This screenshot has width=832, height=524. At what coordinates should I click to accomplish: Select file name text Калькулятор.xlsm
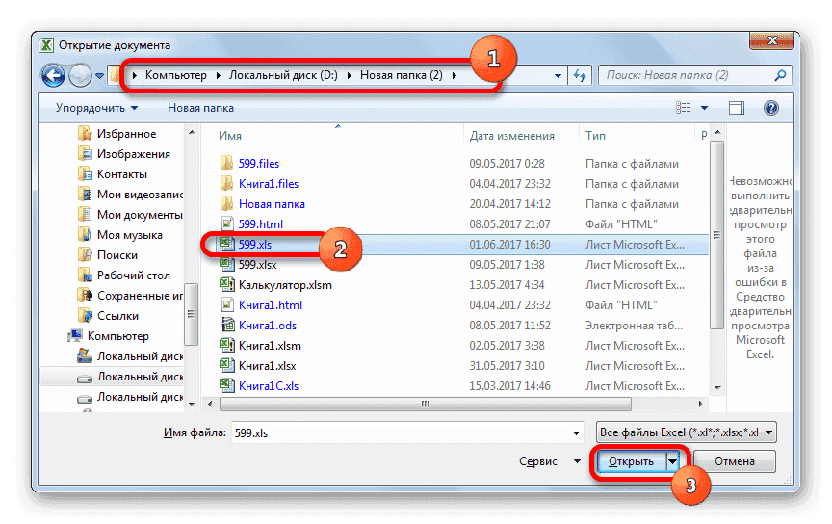point(285,284)
